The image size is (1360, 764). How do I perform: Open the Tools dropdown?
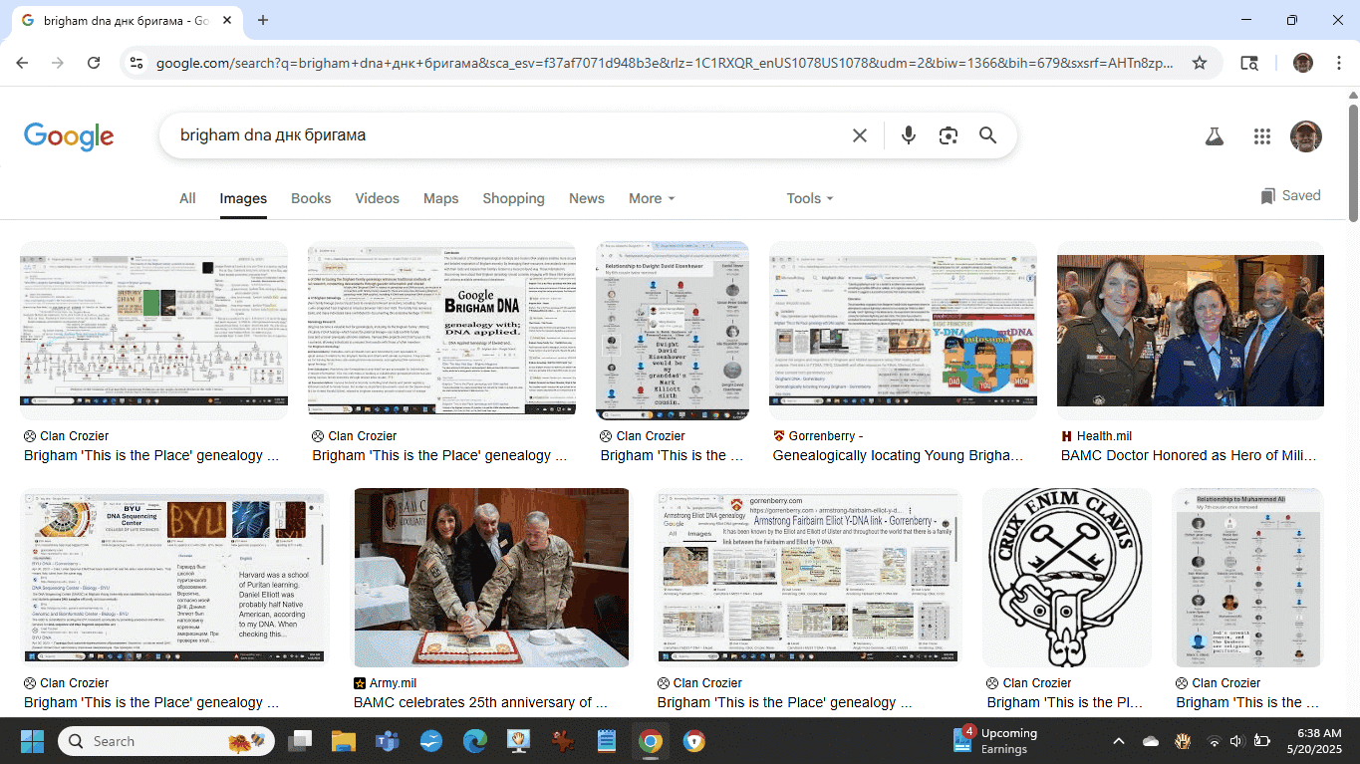(809, 198)
